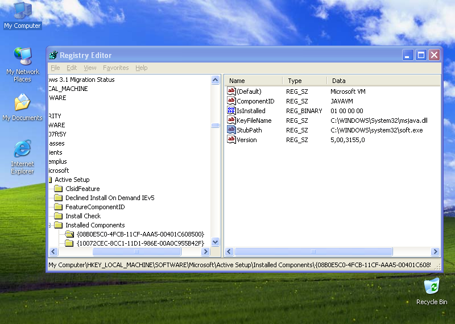Click the REG_BINARY type cell
This screenshot has height=324, width=455.
(x=304, y=111)
